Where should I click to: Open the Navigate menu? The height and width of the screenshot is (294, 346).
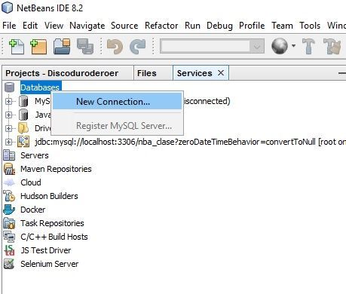click(x=87, y=26)
